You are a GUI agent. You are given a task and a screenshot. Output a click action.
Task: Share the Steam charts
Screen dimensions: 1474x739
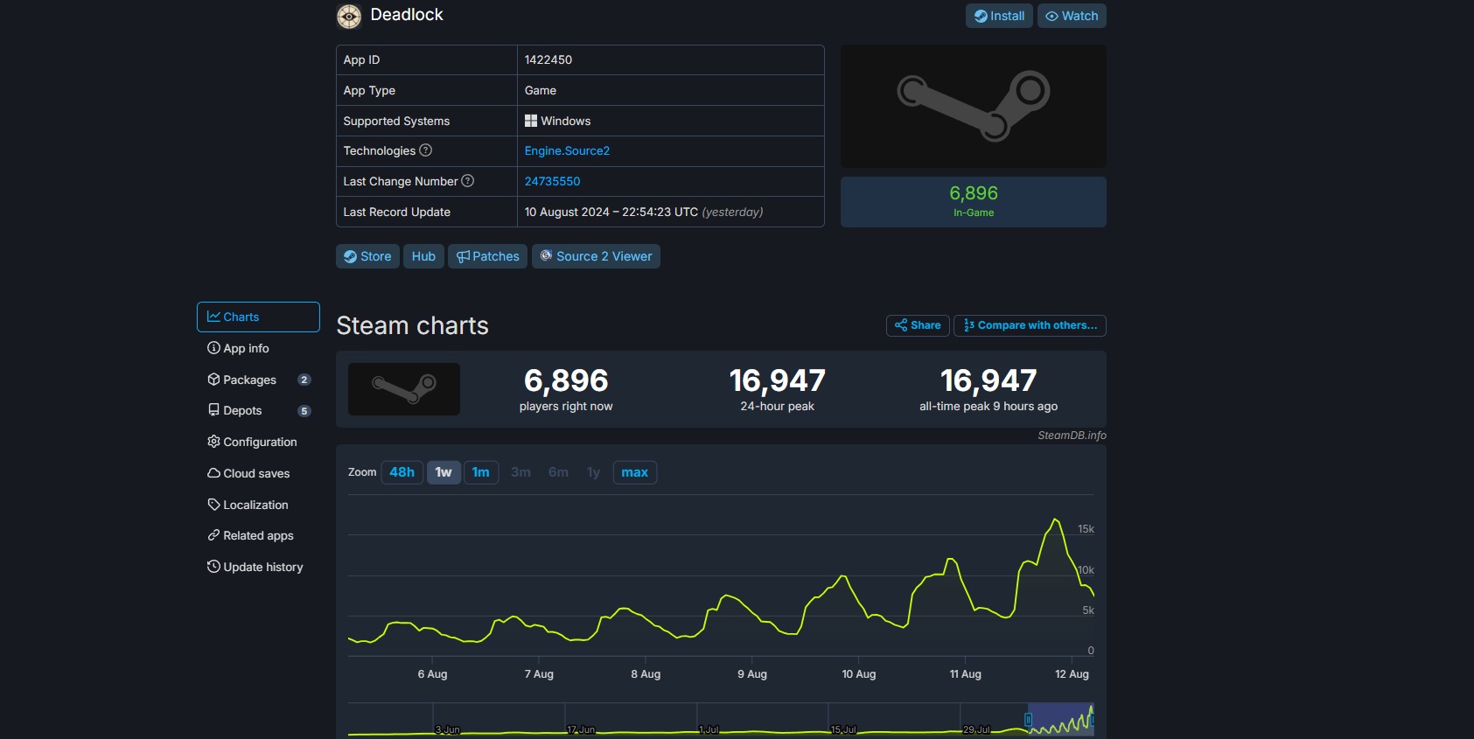pyautogui.click(x=918, y=325)
